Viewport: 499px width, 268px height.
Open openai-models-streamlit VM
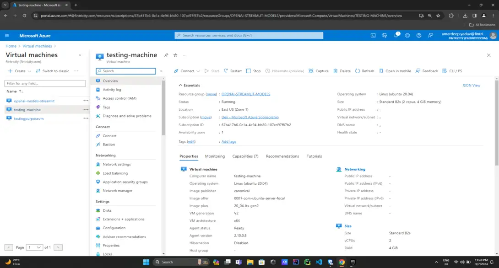coord(34,101)
